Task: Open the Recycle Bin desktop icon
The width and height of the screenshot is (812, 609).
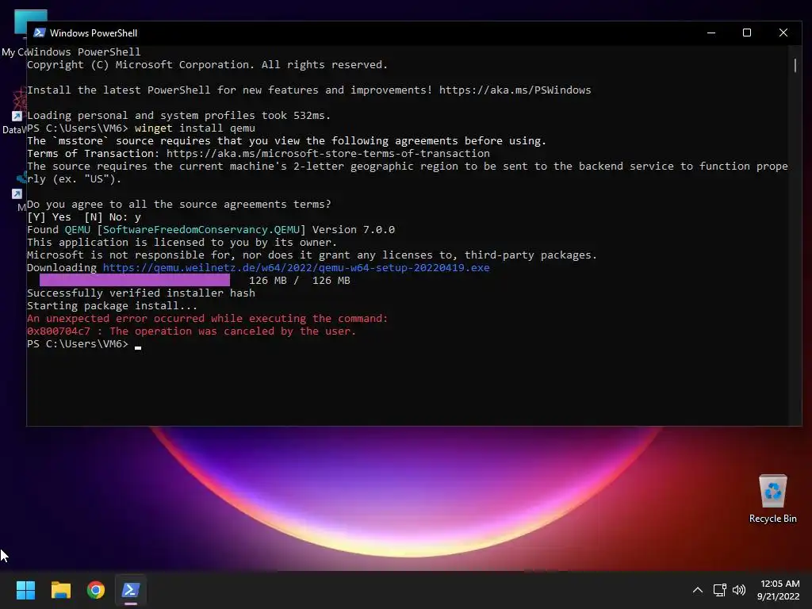Action: (x=772, y=499)
